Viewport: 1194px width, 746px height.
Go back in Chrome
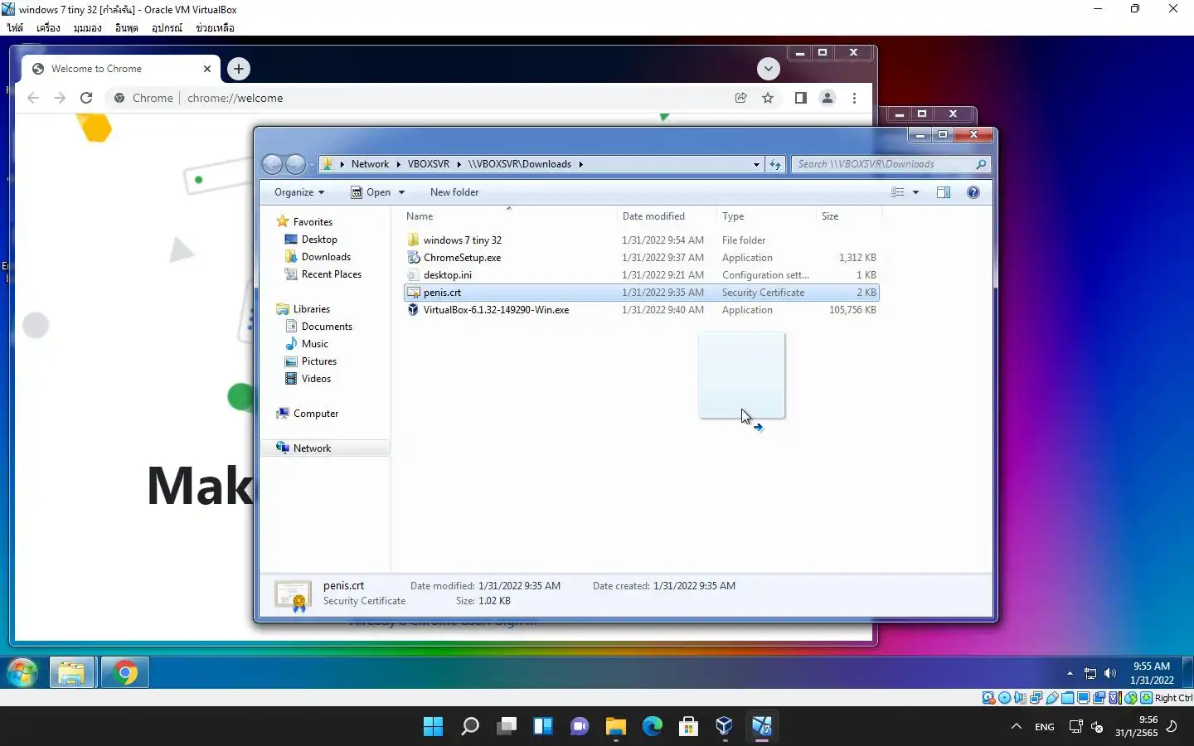click(33, 98)
